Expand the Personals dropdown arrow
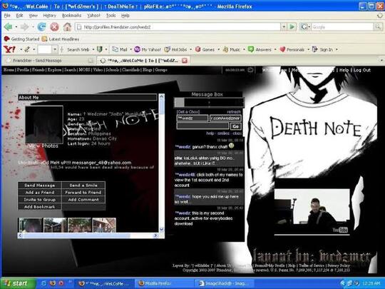The width and height of the screenshot is (385, 289). pyautogui.click(x=308, y=50)
